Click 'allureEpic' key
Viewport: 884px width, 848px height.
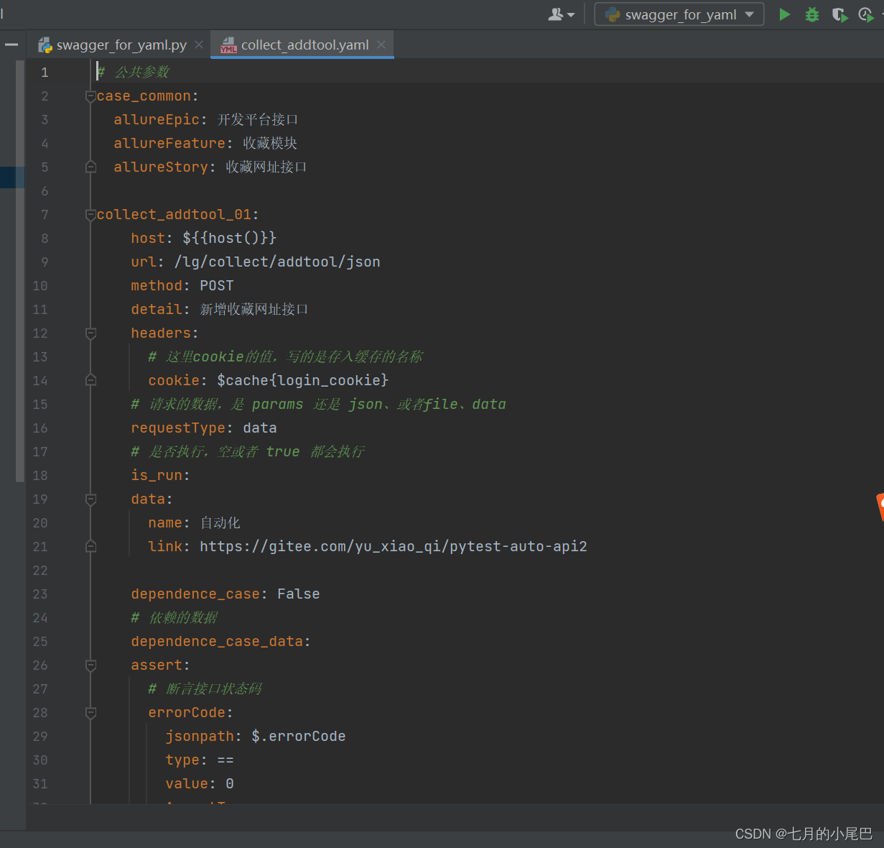coord(157,120)
